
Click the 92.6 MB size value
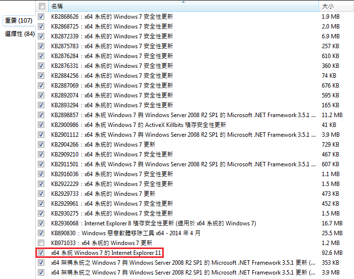[332, 252]
